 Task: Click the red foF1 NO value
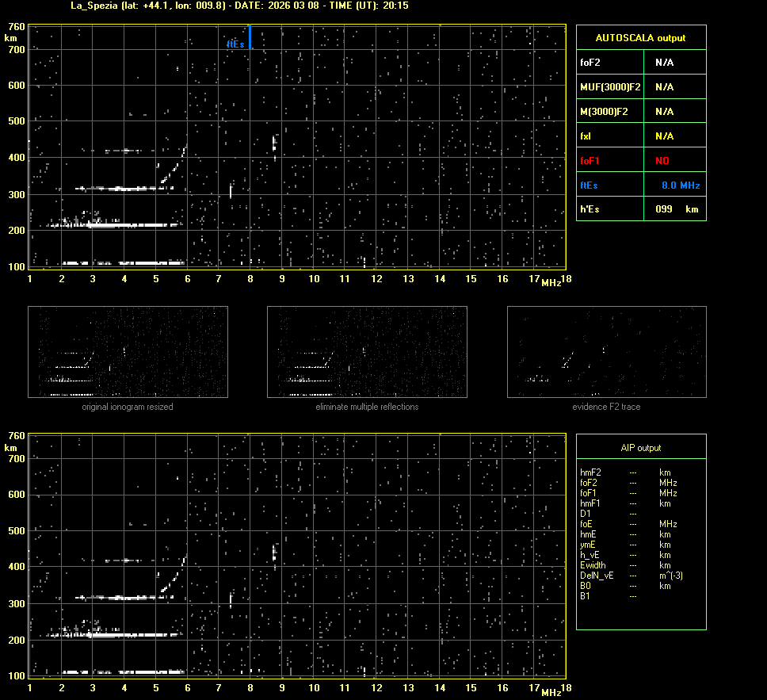tap(662, 161)
